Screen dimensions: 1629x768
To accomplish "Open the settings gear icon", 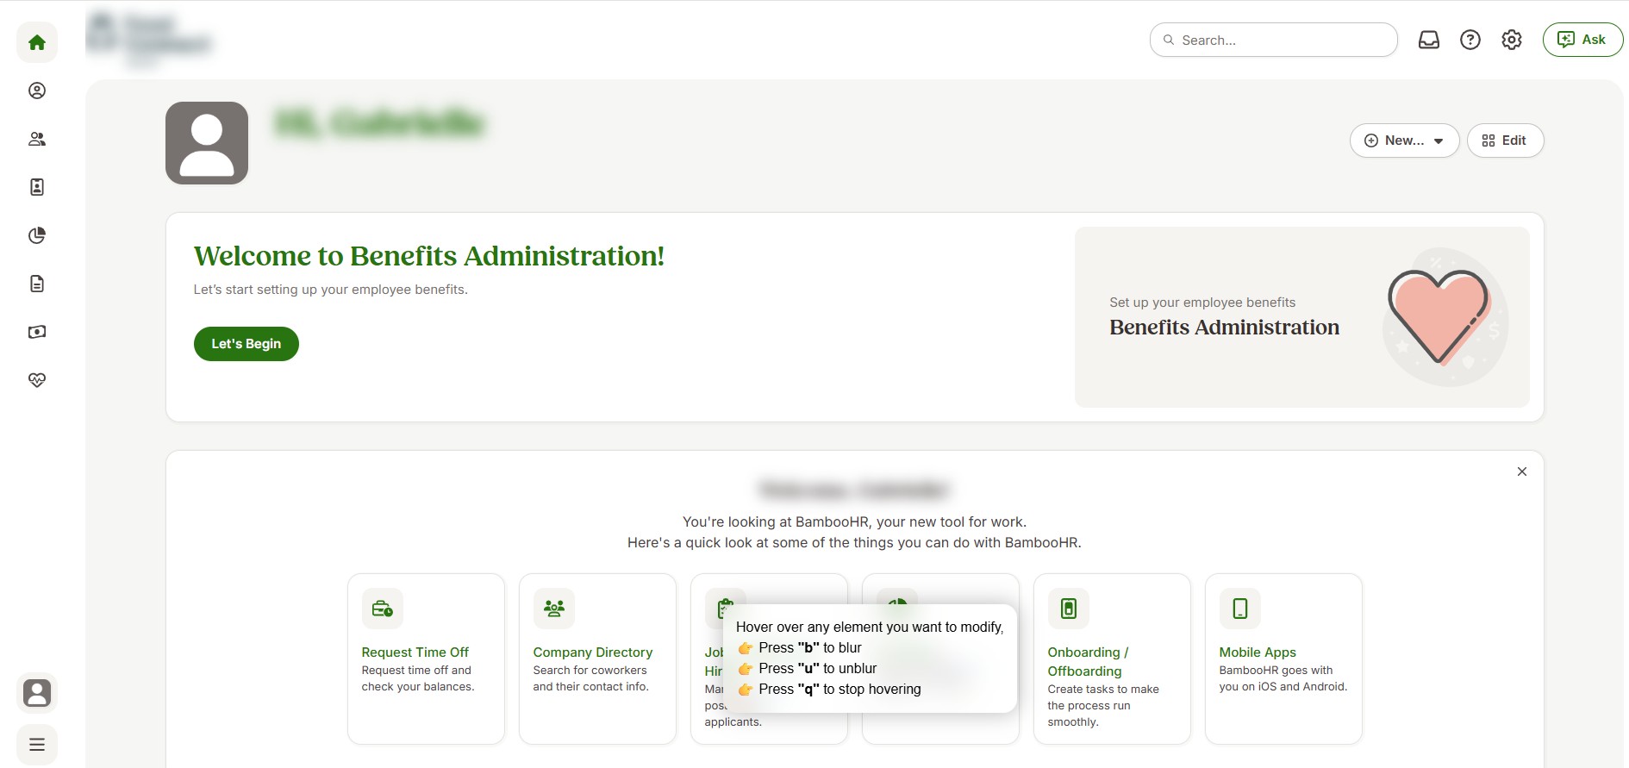I will coord(1512,40).
